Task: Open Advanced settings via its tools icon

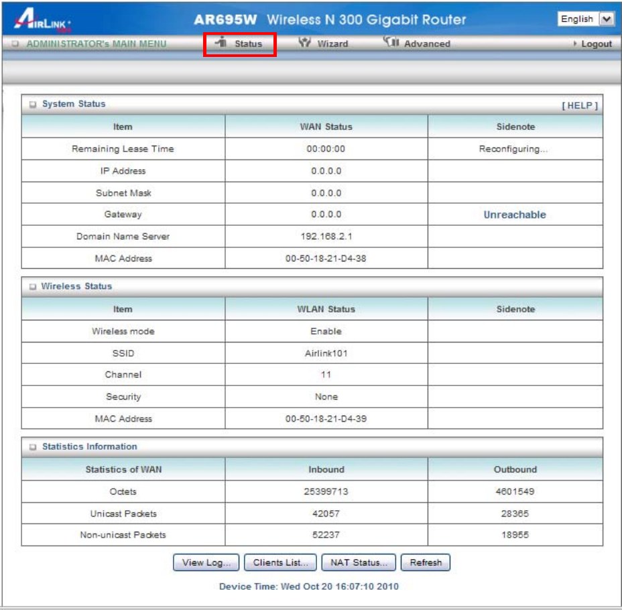Action: (x=391, y=43)
